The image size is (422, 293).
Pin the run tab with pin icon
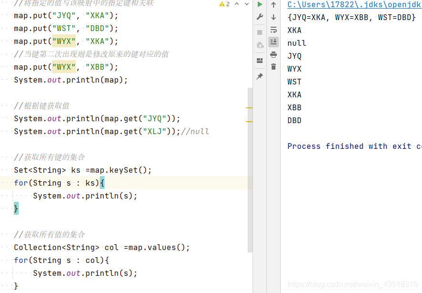coord(260,76)
